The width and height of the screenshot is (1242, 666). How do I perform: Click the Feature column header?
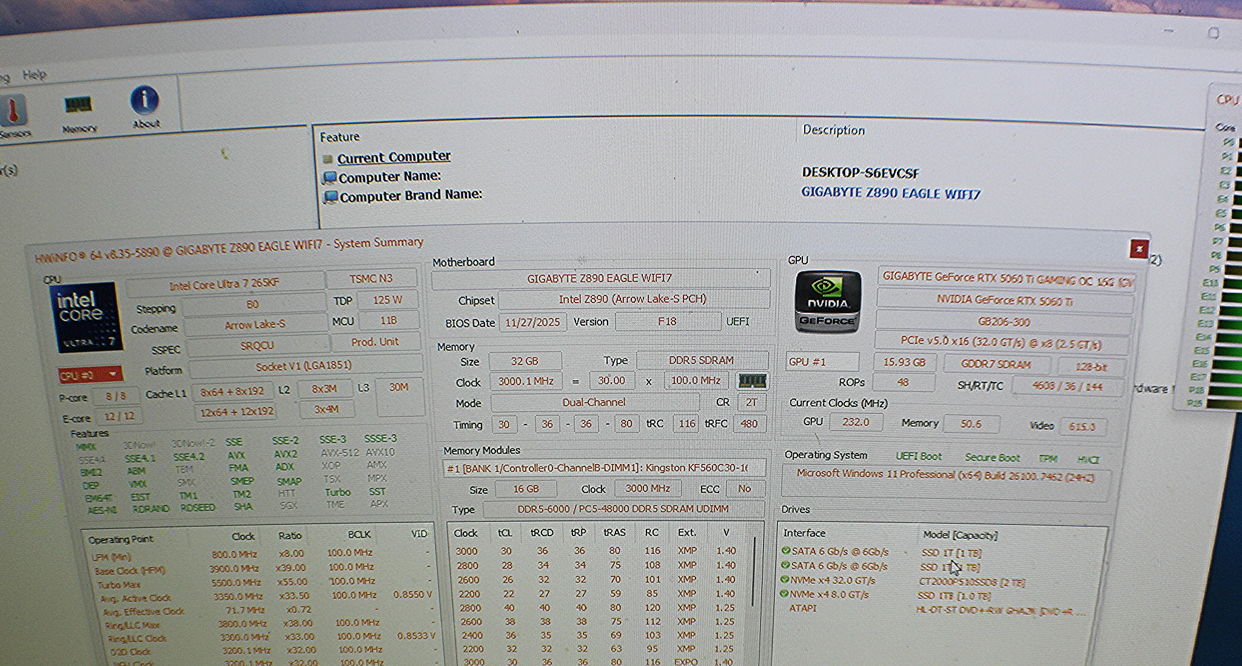tap(340, 137)
